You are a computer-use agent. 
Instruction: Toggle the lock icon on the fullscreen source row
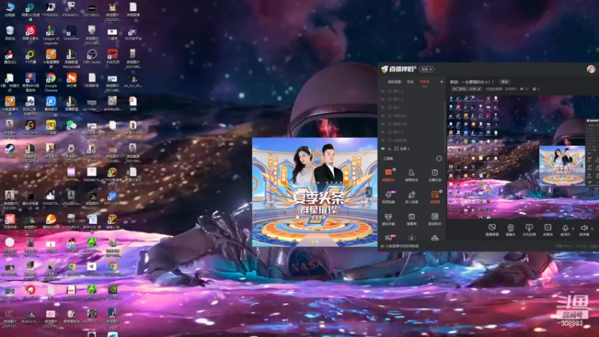pos(389,148)
